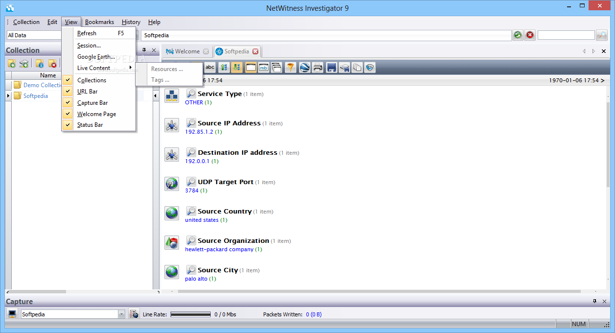Click the red stop button beside URL bar
The height and width of the screenshot is (333, 615).
[x=530, y=35]
